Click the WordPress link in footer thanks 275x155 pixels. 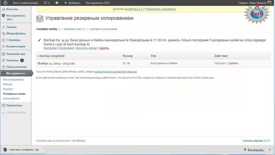(x=79, y=141)
